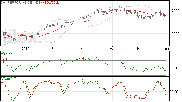The width and height of the screenshot is (182, 102).
Task: Click the last red arrow in the RSI panel
Action: coord(103,60)
